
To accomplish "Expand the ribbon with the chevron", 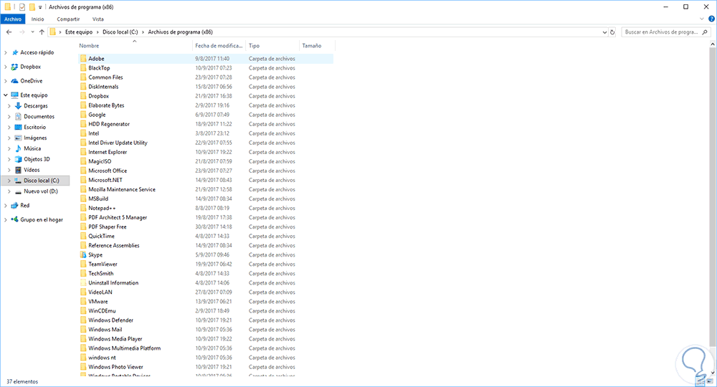I will (x=702, y=19).
